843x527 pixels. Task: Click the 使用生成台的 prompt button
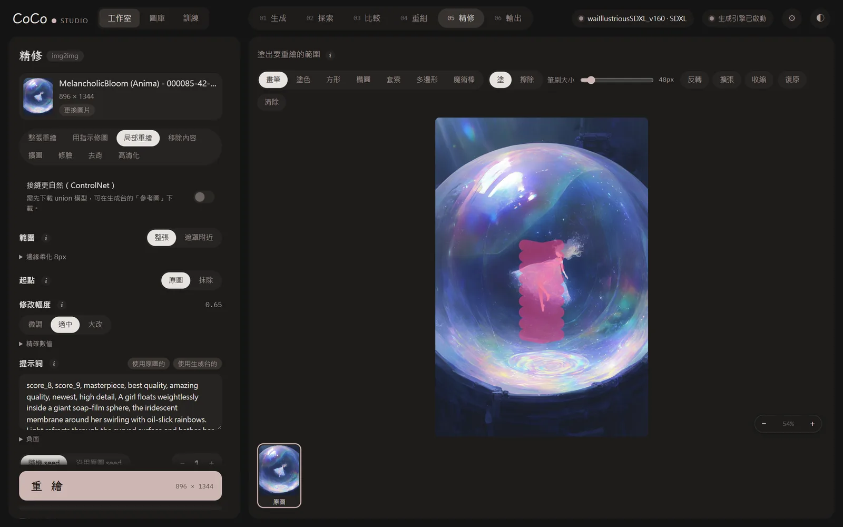point(198,364)
